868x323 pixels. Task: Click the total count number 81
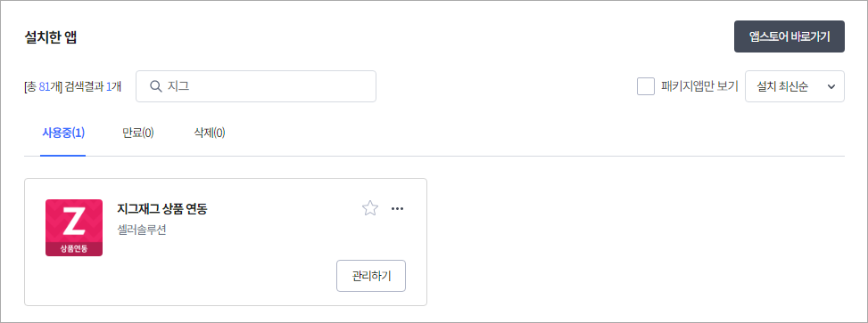[x=45, y=86]
